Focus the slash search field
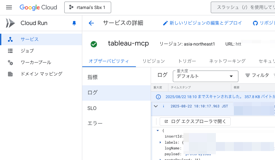 click(x=243, y=7)
